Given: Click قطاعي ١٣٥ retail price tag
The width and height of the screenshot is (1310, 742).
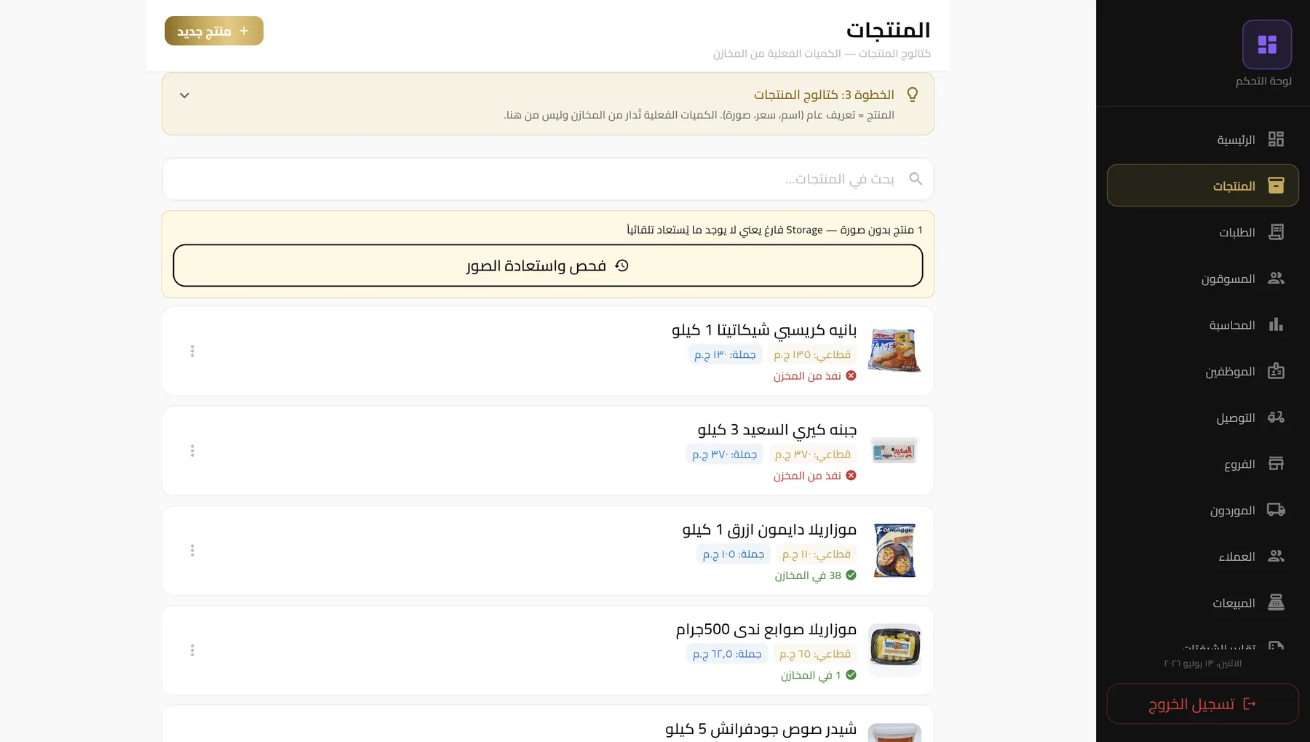Looking at the screenshot, I should (x=812, y=354).
